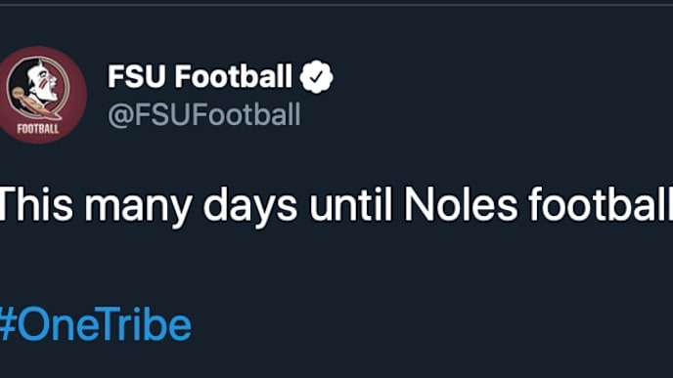Select the word Noles in tweet
This screenshot has height=378, width=673.
pos(461,205)
